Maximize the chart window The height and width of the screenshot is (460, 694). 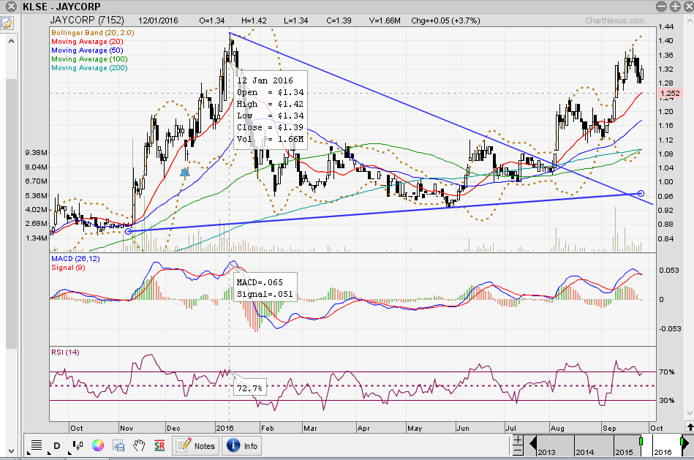pyautogui.click(x=675, y=7)
